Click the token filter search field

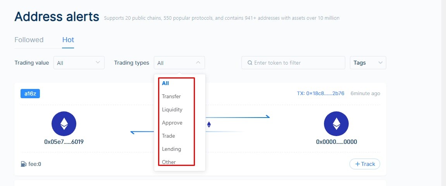point(293,63)
